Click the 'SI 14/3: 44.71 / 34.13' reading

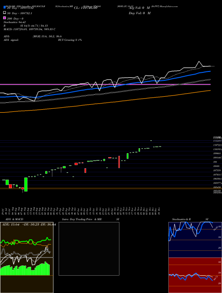click(34, 26)
